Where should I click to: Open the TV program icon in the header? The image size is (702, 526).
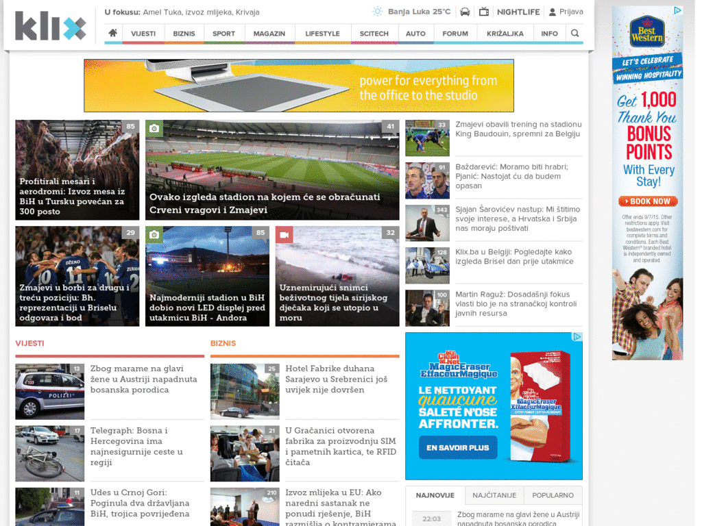click(x=484, y=12)
